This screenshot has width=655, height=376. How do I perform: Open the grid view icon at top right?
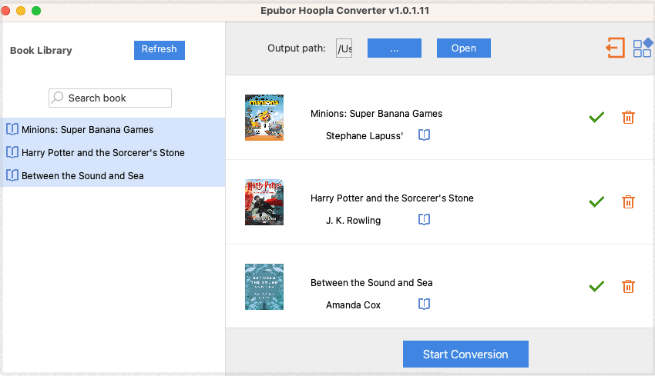[x=642, y=48]
